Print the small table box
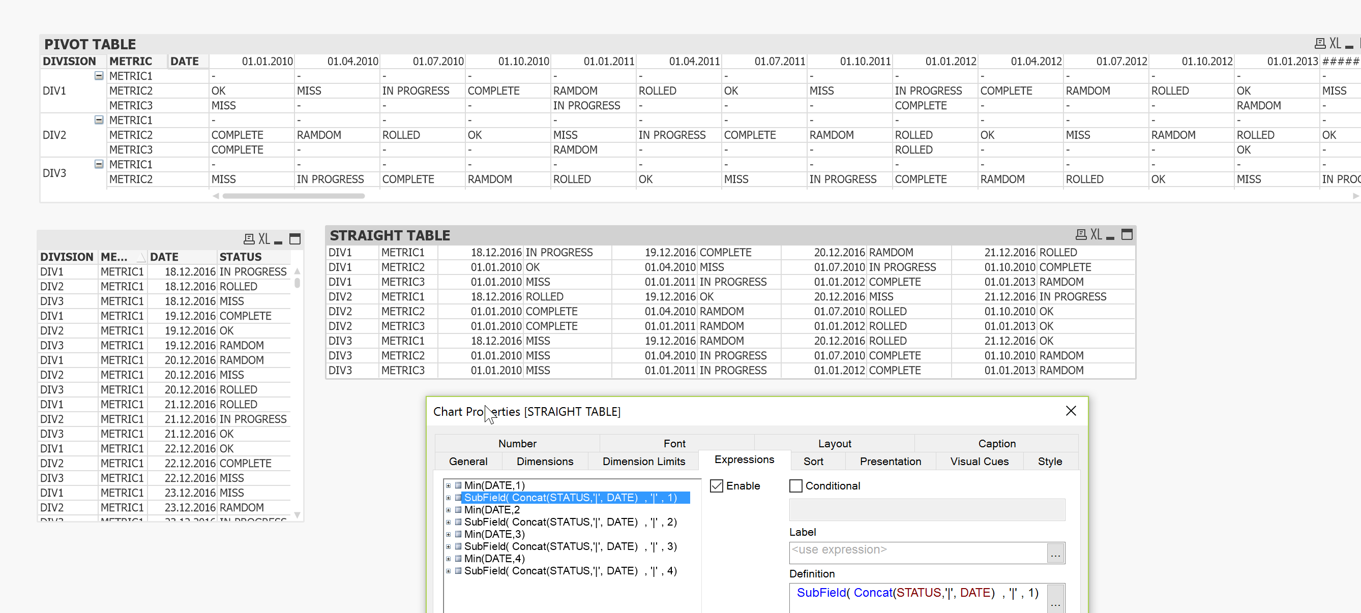This screenshot has width=1361, height=613. click(248, 239)
